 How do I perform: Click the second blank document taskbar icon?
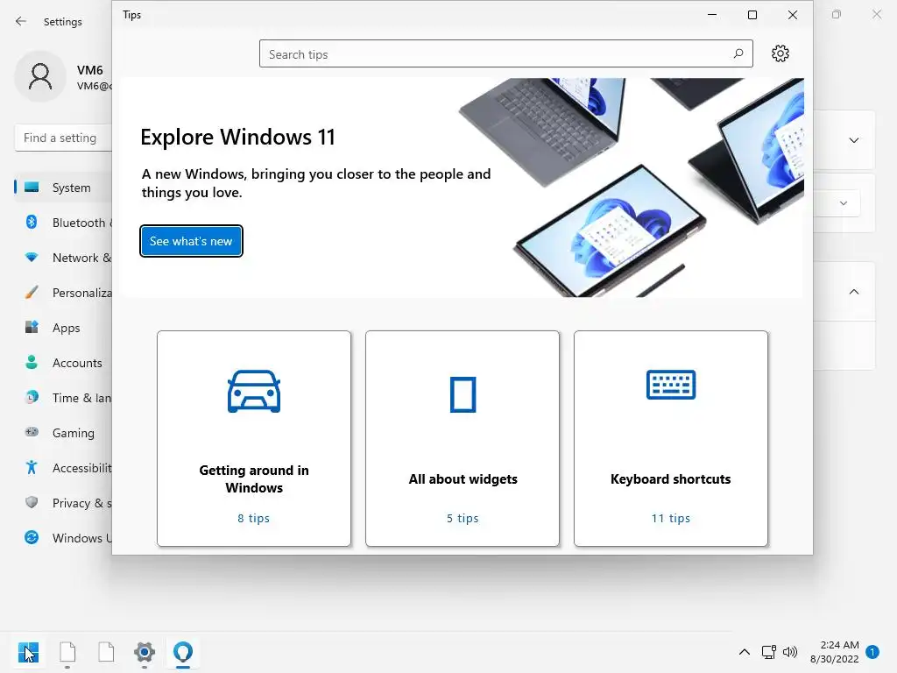pos(106,652)
